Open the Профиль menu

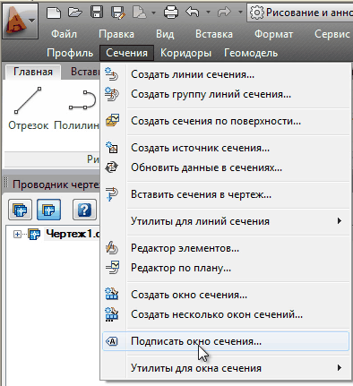pos(70,53)
